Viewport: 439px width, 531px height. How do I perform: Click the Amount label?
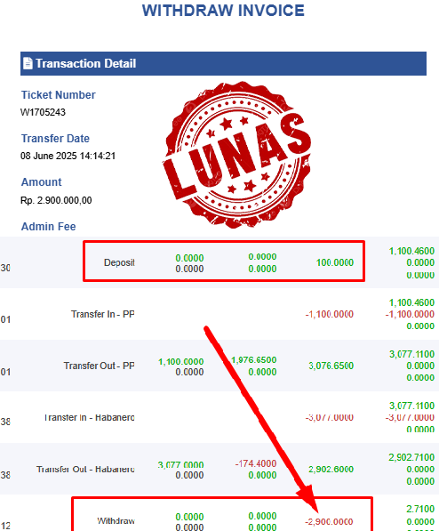coord(41,181)
